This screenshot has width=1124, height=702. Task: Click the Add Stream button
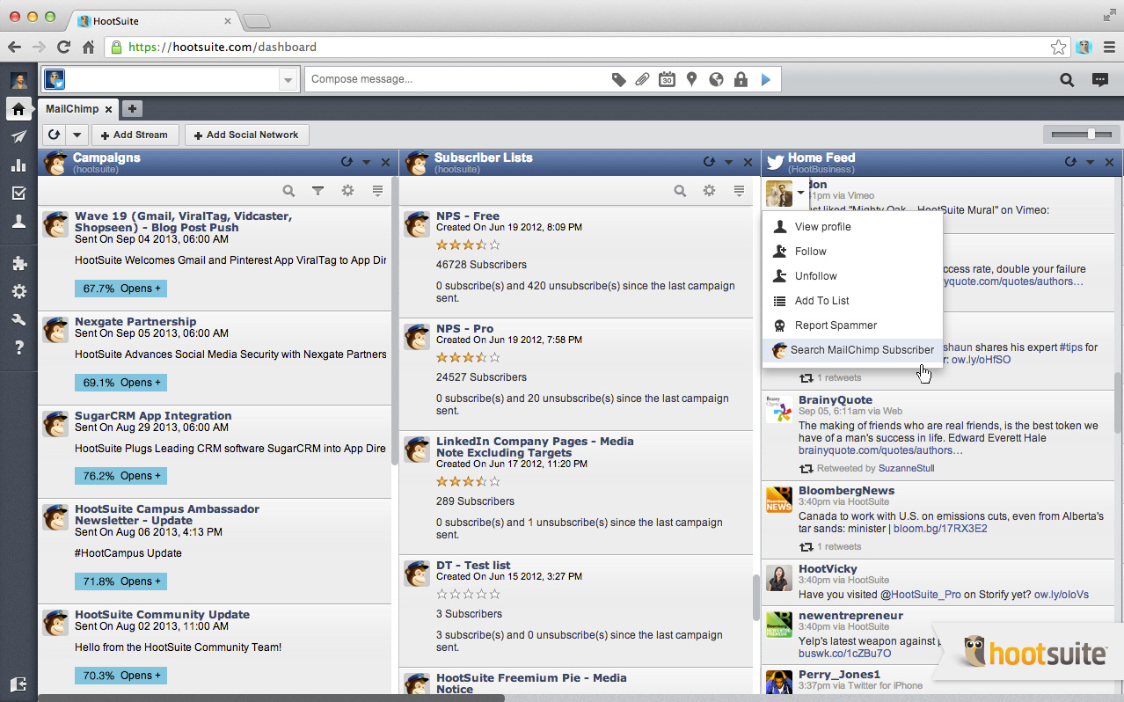click(x=135, y=135)
